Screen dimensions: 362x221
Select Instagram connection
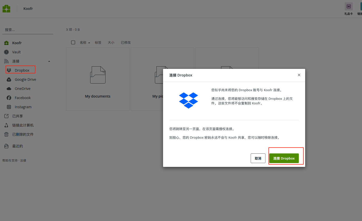tap(23, 107)
